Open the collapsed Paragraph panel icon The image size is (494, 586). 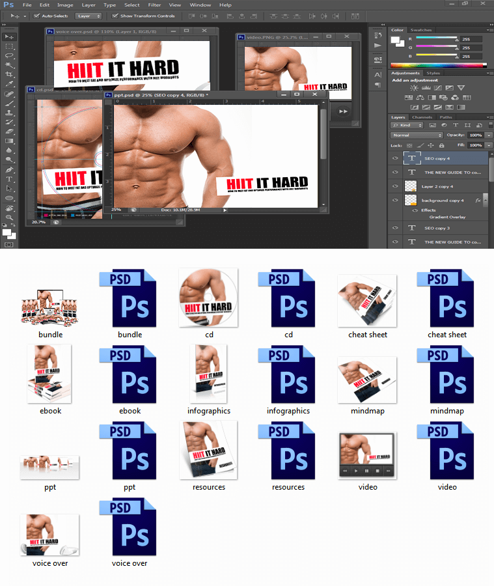tap(377, 85)
